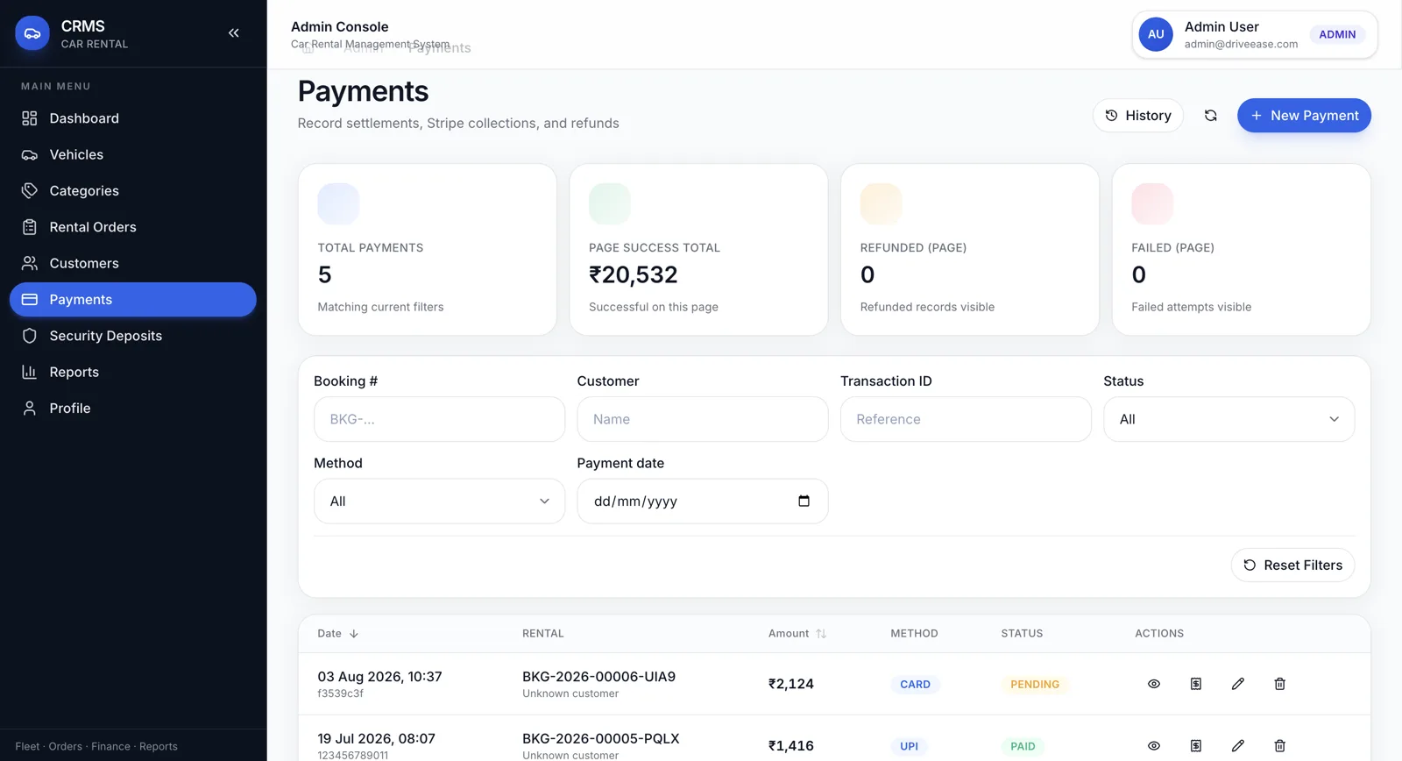
Task: Click the Page Success Total card
Action: click(x=698, y=250)
